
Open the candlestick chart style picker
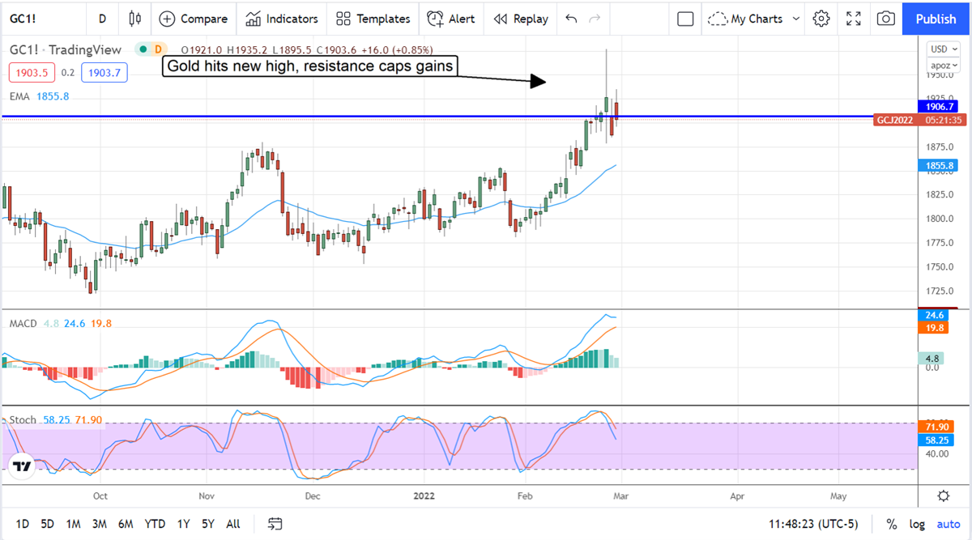click(x=134, y=19)
